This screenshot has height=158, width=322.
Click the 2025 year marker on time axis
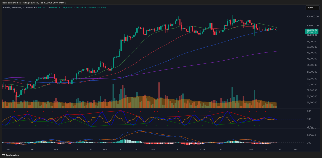[x=202, y=150]
